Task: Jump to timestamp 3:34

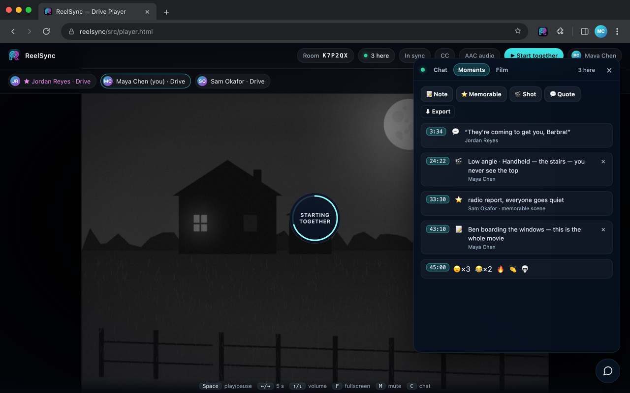Action: pyautogui.click(x=436, y=132)
